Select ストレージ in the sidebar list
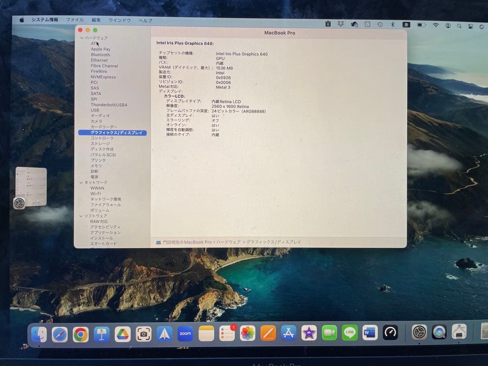 click(x=99, y=143)
